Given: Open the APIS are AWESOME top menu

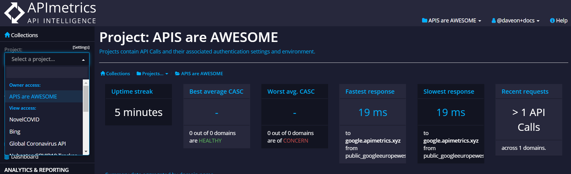Looking at the screenshot, I should click(451, 21).
